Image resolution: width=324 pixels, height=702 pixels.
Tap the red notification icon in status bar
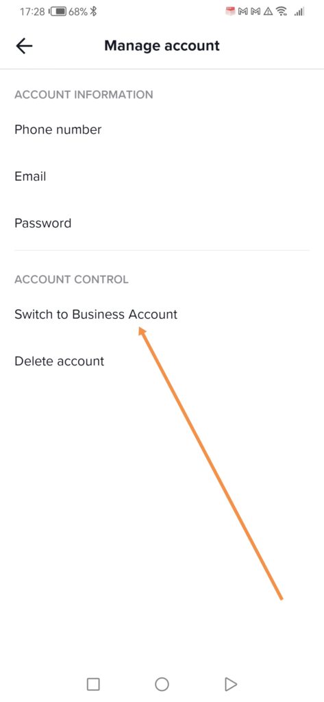tap(230, 12)
